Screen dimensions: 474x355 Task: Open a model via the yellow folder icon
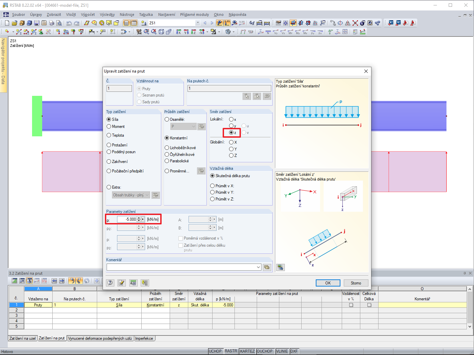[x=14, y=23]
